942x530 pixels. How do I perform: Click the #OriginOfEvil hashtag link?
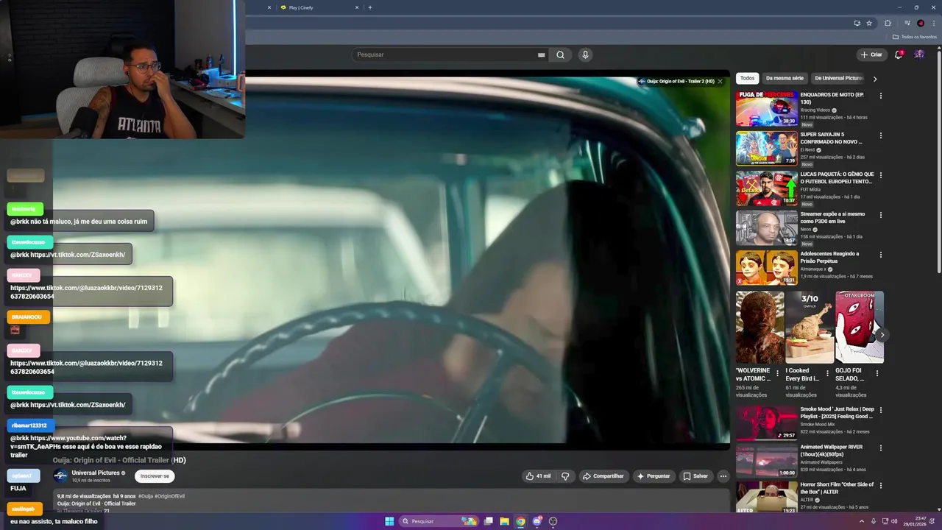pos(169,496)
